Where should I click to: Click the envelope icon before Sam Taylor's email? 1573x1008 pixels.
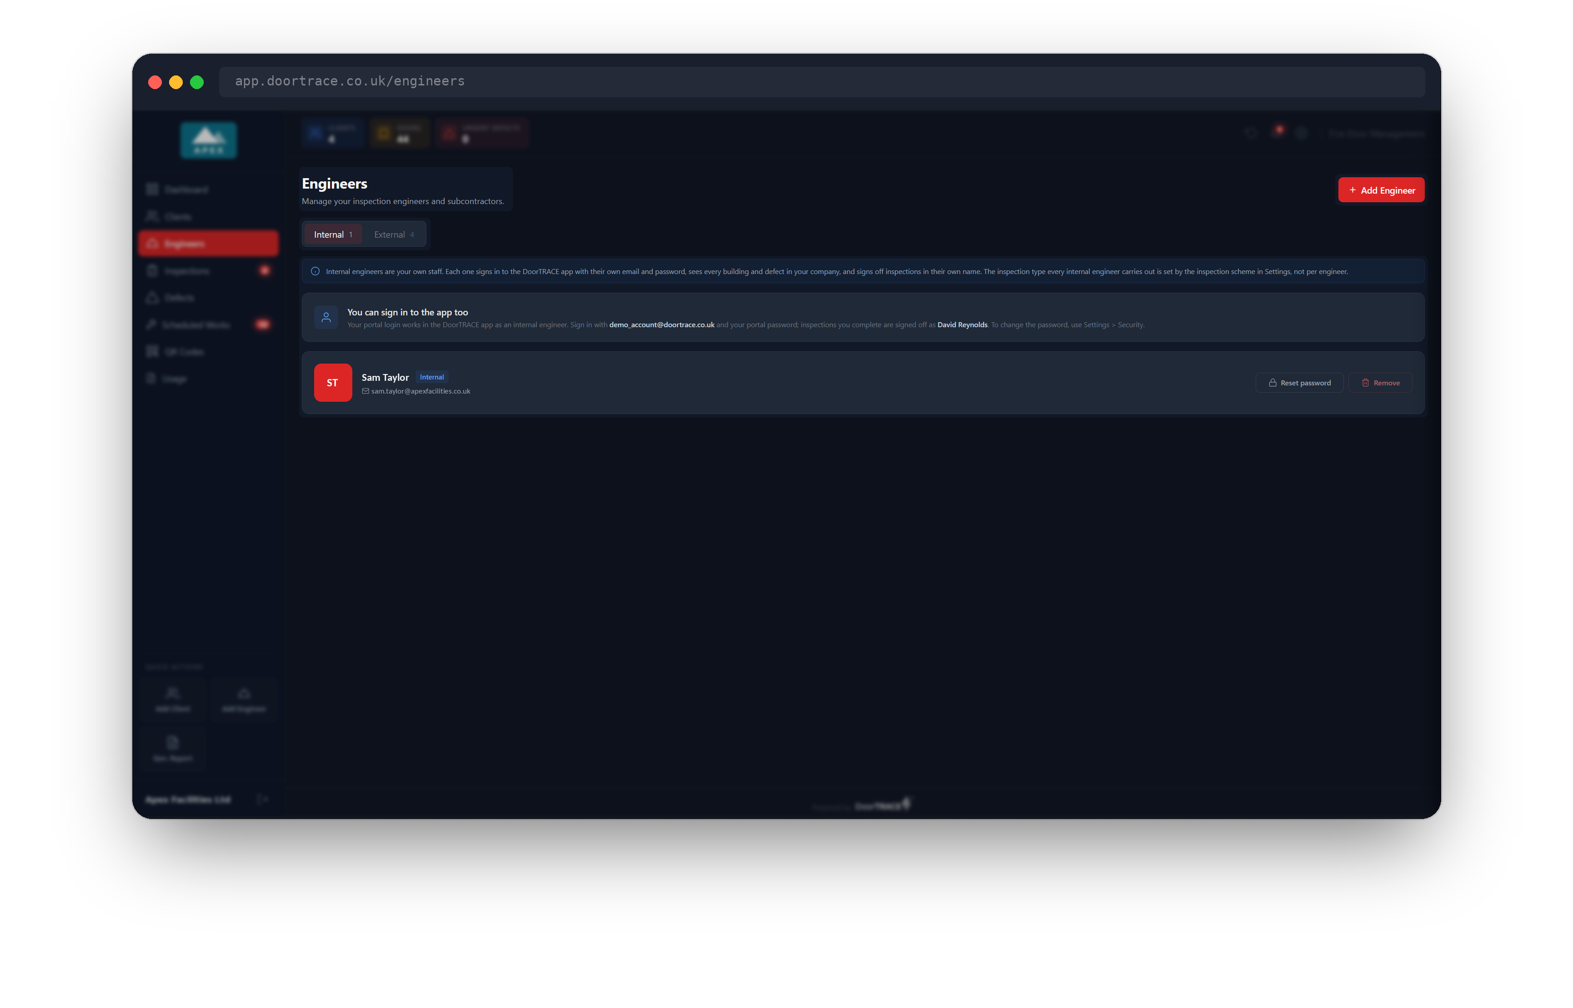pos(365,391)
